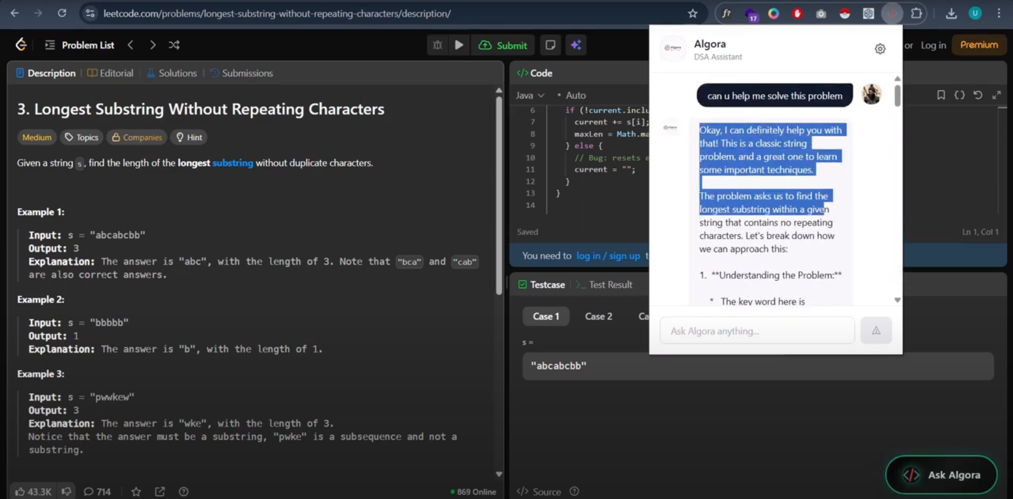Click the Medium difficulty tag
Viewport: 1013px width, 499px height.
pos(37,137)
